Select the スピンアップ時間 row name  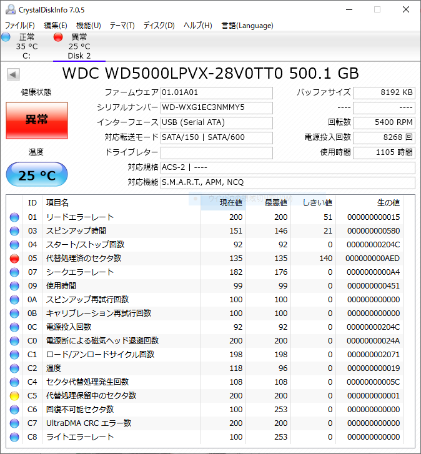click(x=76, y=231)
